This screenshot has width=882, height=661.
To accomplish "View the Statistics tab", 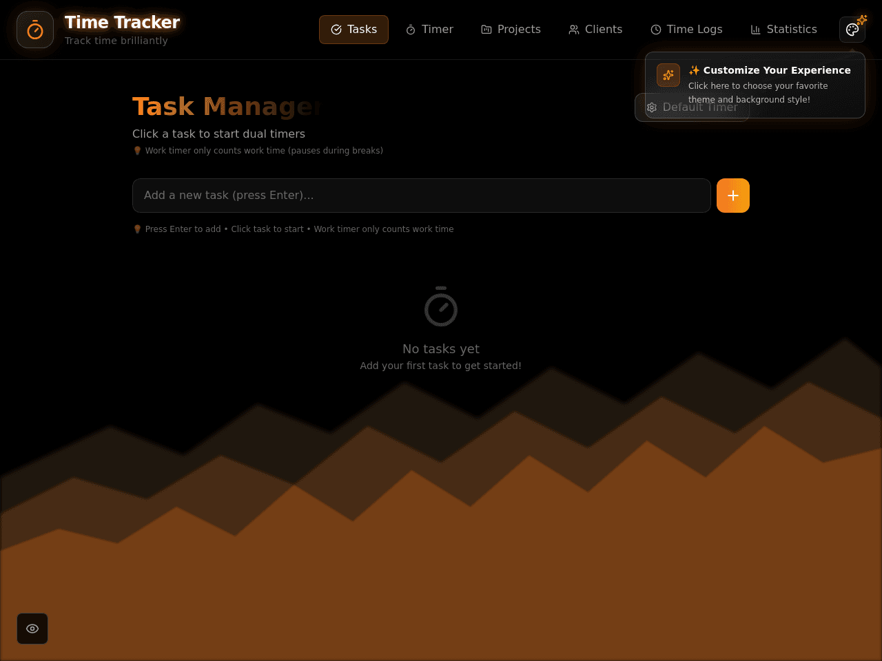I will pyautogui.click(x=783, y=30).
